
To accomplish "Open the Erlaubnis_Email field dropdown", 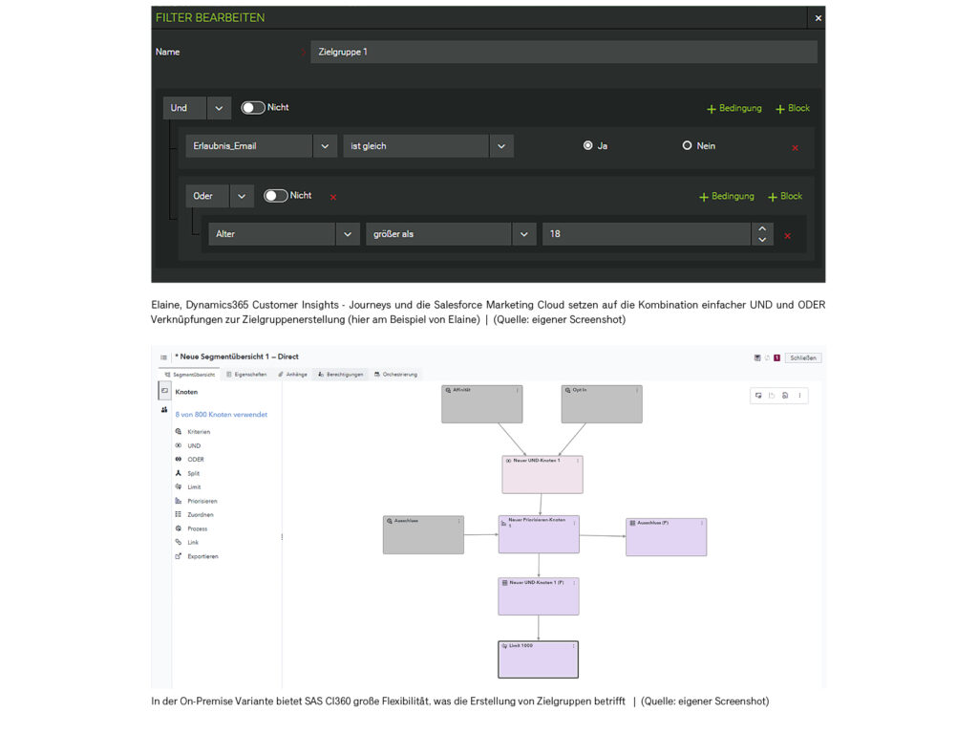I will pos(325,146).
